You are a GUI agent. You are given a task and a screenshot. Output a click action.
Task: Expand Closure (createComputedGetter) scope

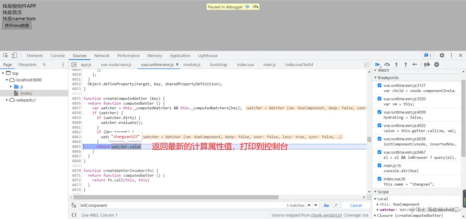point(375,216)
